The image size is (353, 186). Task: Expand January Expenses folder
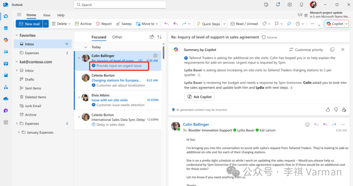pyautogui.click(x=19, y=132)
